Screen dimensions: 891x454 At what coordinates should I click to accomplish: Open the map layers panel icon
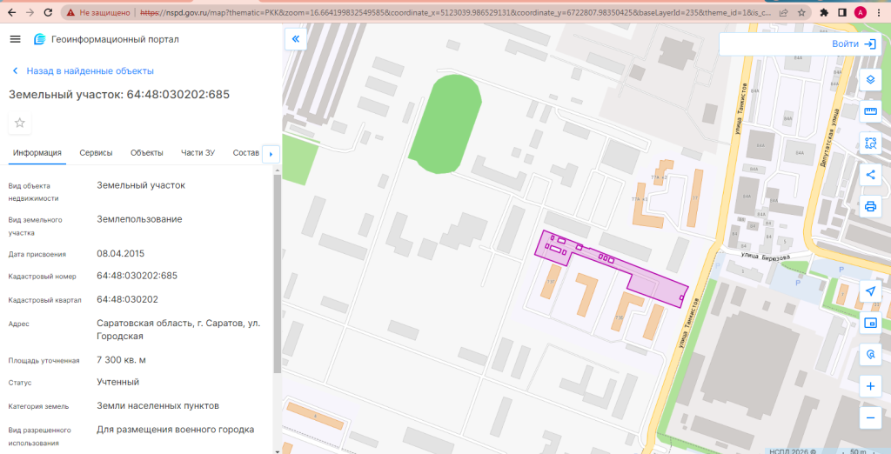tap(870, 79)
